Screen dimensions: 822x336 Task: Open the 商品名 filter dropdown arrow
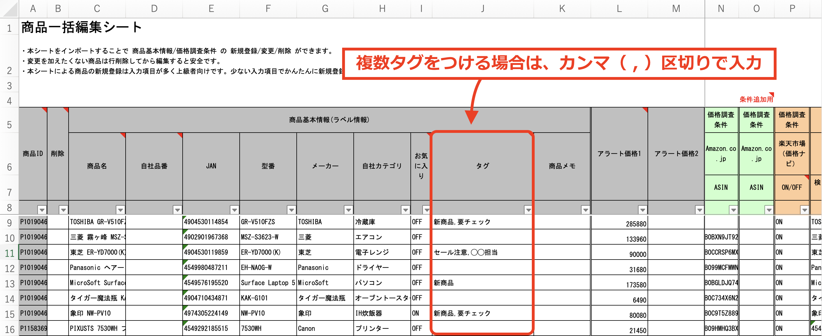120,210
